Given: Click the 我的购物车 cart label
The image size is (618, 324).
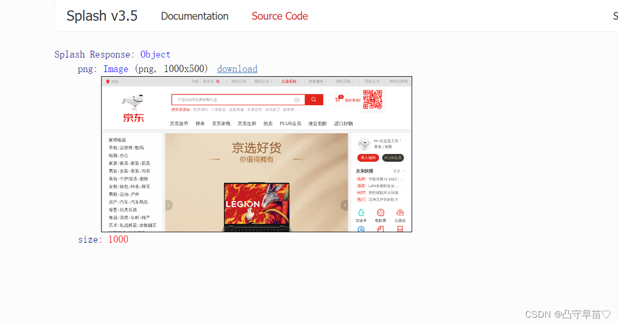Looking at the screenshot, I should click(353, 100).
